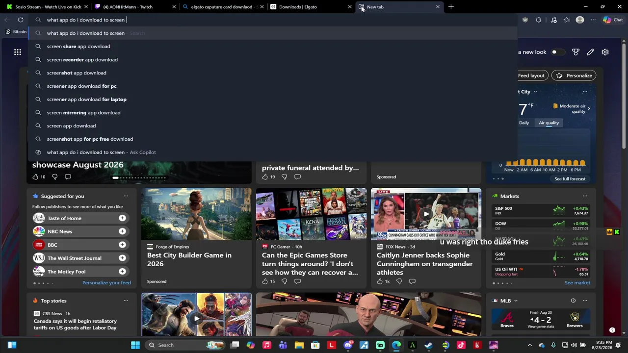View game stats for Braves vs Brewers
The width and height of the screenshot is (628, 353).
pyautogui.click(x=541, y=327)
